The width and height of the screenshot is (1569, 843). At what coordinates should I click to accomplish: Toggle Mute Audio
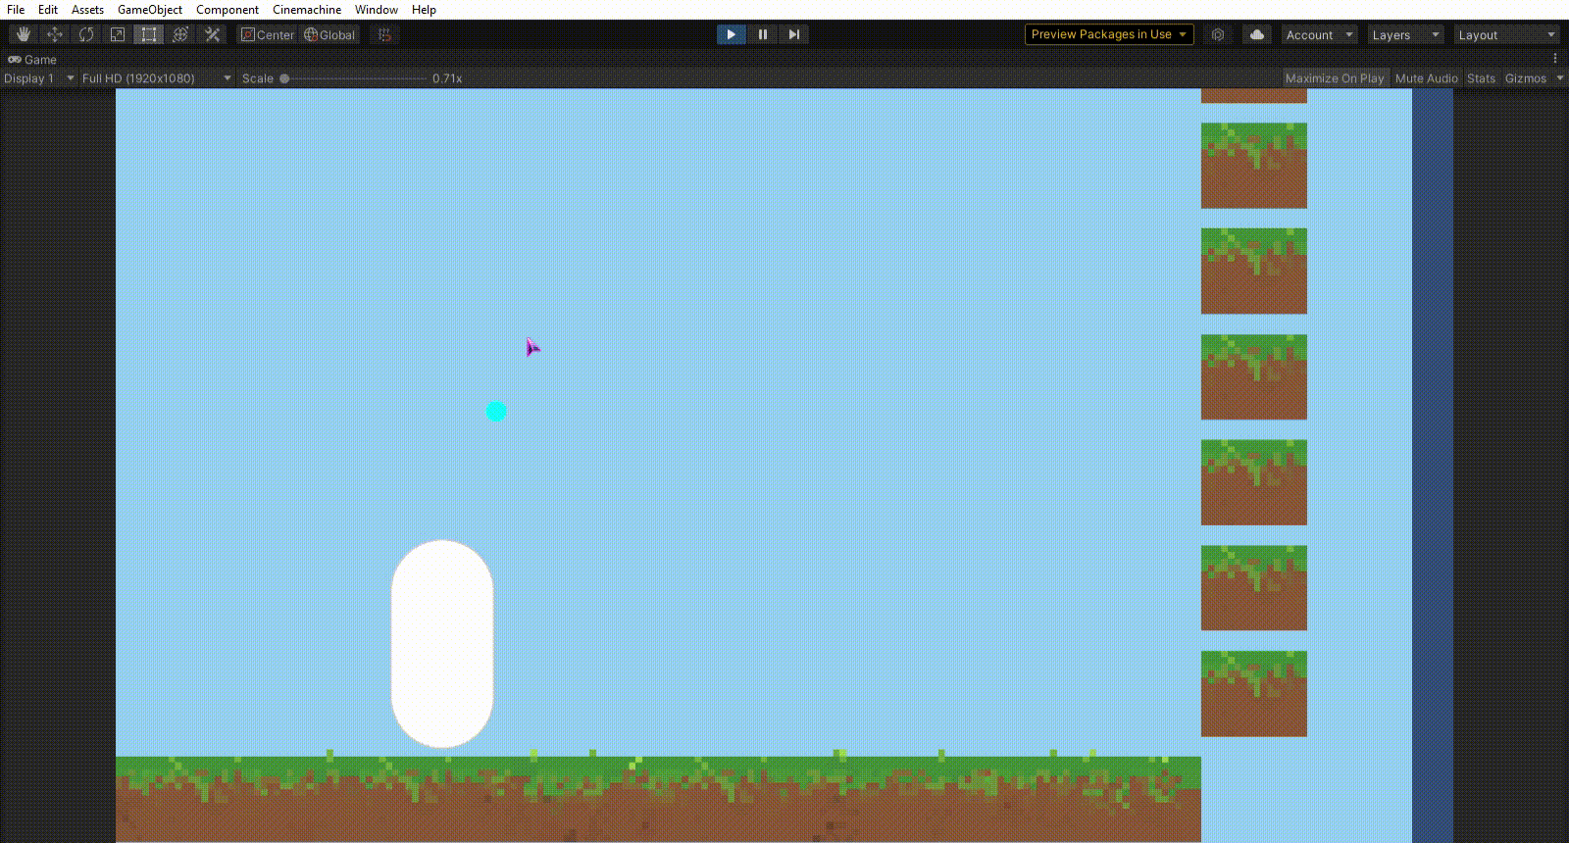[x=1427, y=78]
